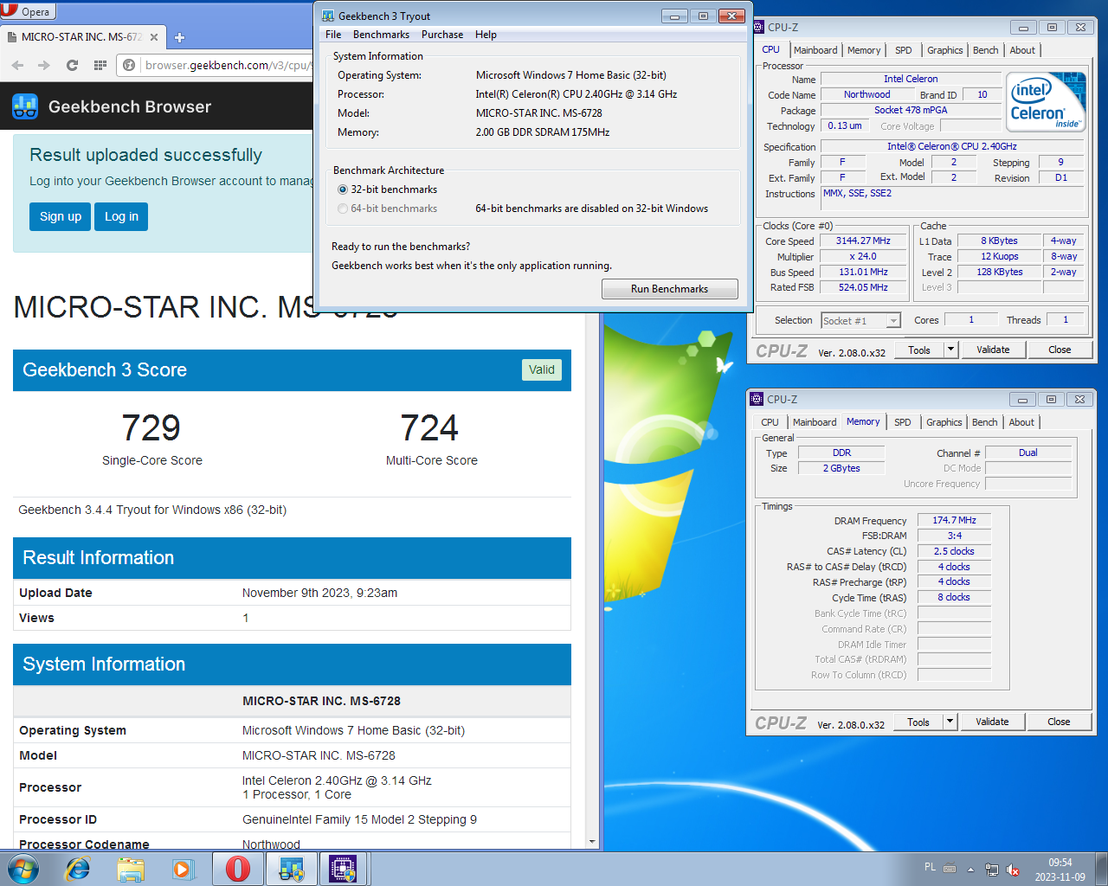The image size is (1108, 886).
Task: Switch to Bench tab in bottom CPU-Z window
Action: [984, 422]
